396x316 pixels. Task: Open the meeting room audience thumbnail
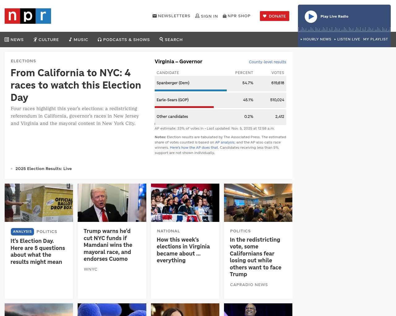pos(258,203)
